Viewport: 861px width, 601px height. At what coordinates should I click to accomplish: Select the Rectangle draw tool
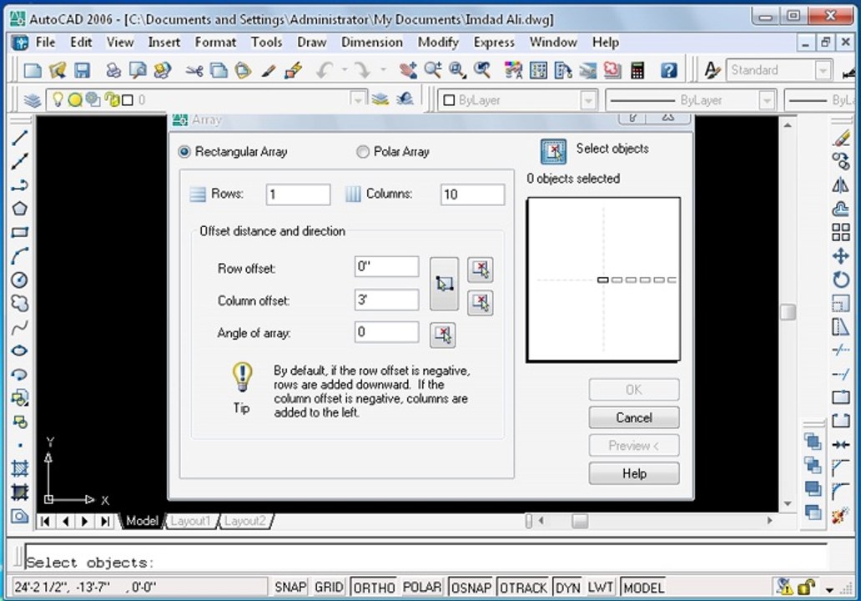(20, 232)
